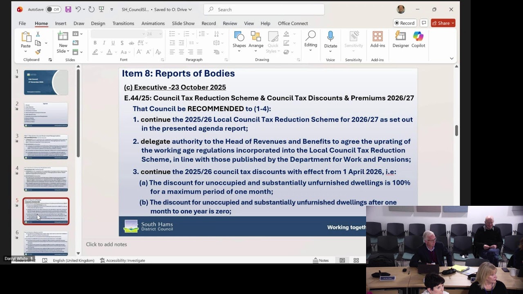523x294 pixels.
Task: Click the New Slide icon
Action: coord(63,36)
